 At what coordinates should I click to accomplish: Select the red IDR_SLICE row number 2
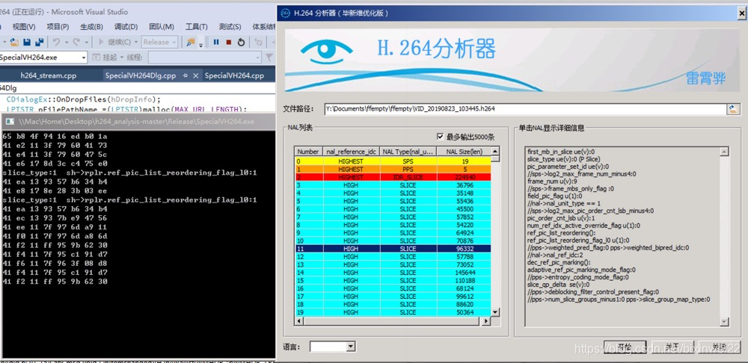393,177
